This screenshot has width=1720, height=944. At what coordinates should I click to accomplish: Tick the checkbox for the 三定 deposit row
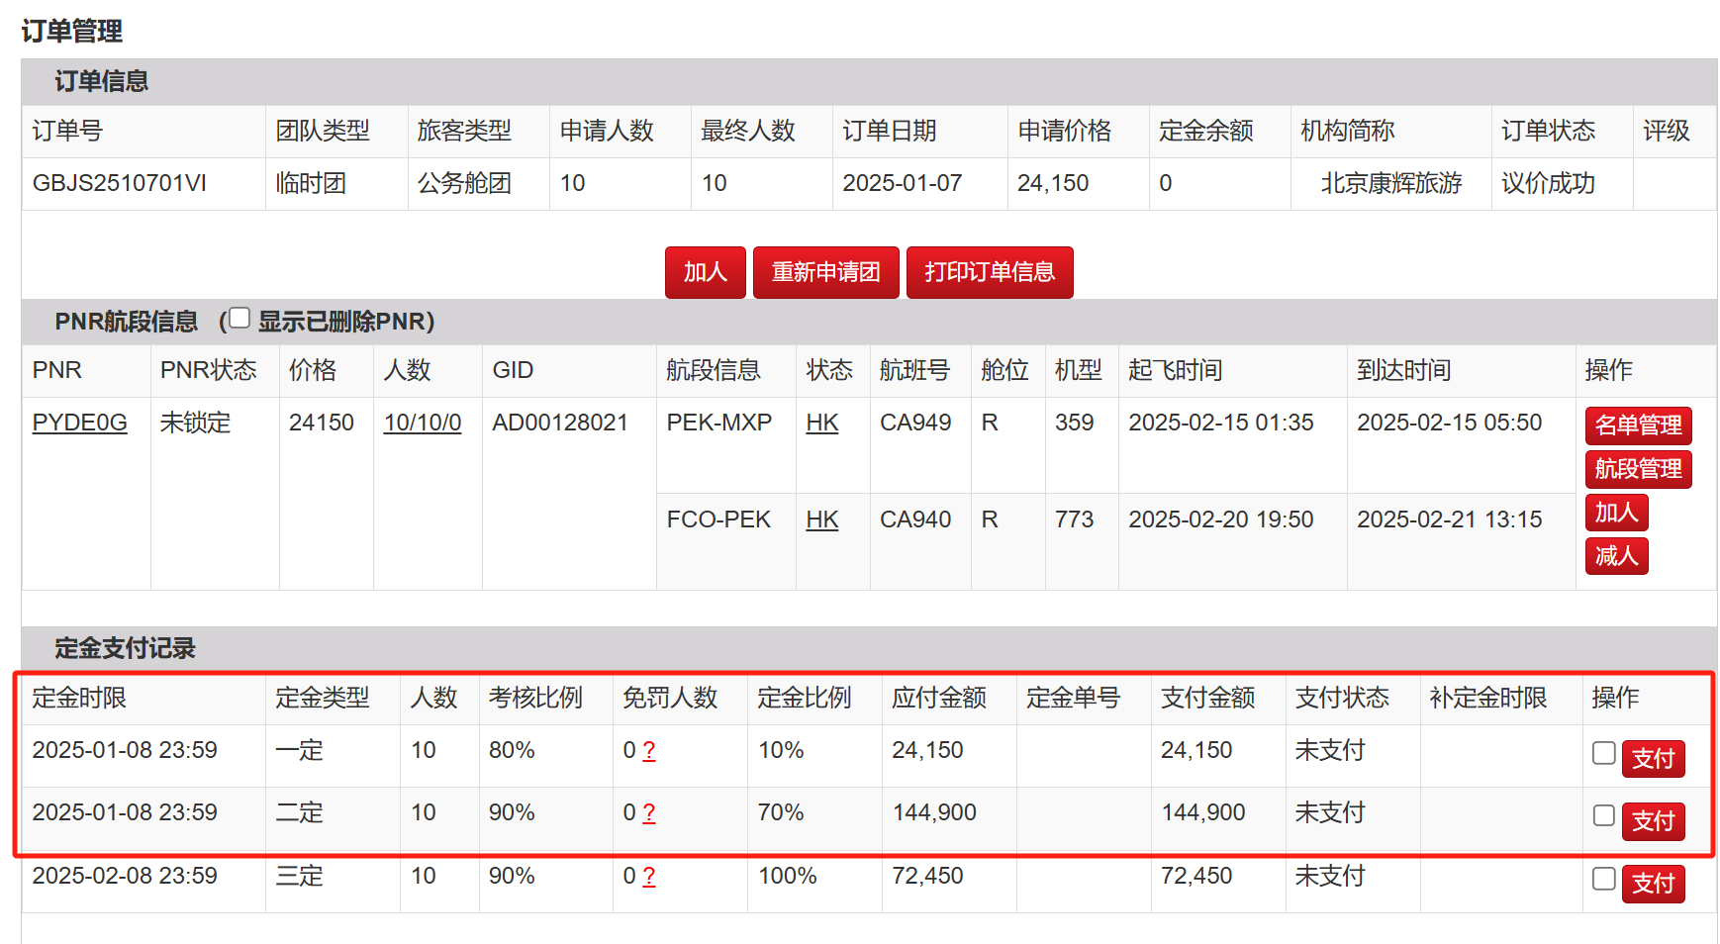click(1603, 879)
